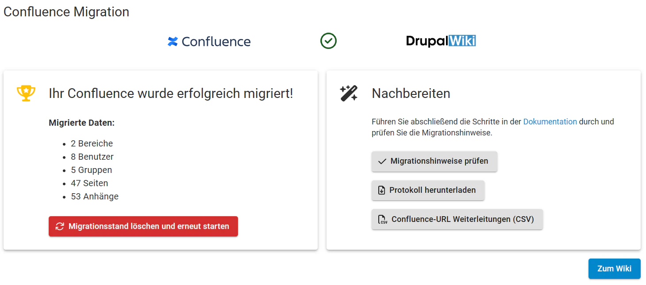Open the Dokumentation link
Viewport: 646px width, 285px height.
550,121
